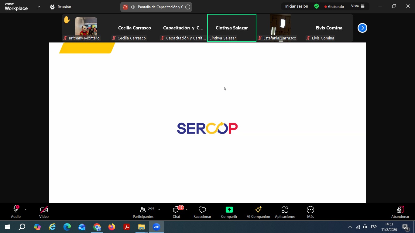Open AI Companion sparkle icon
The image size is (415, 233).
point(258,210)
